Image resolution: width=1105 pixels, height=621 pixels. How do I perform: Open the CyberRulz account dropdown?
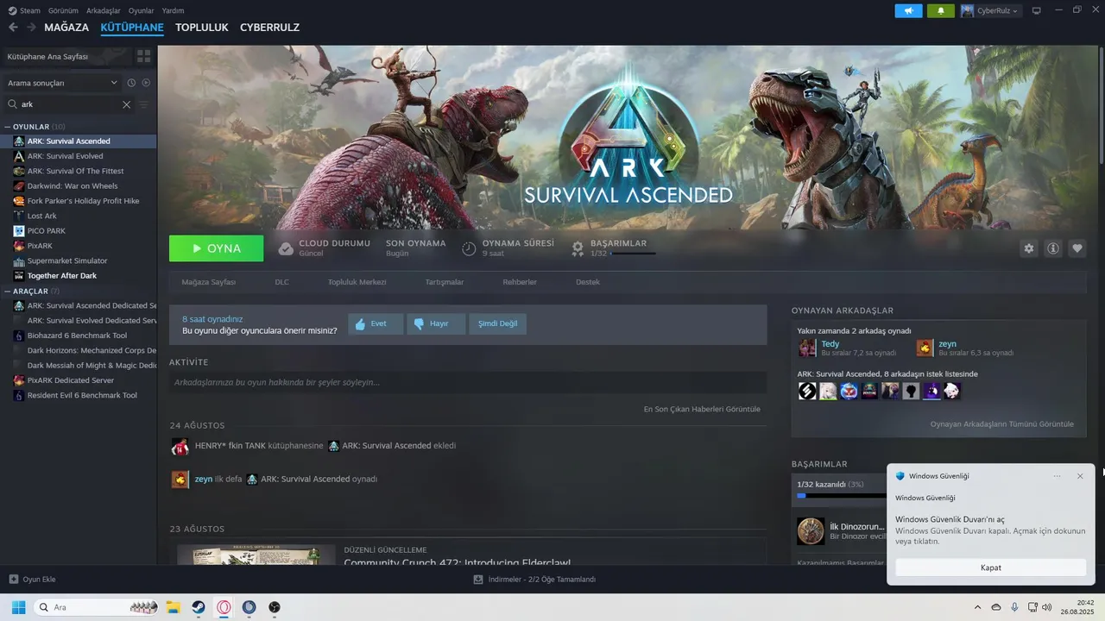[x=990, y=10]
